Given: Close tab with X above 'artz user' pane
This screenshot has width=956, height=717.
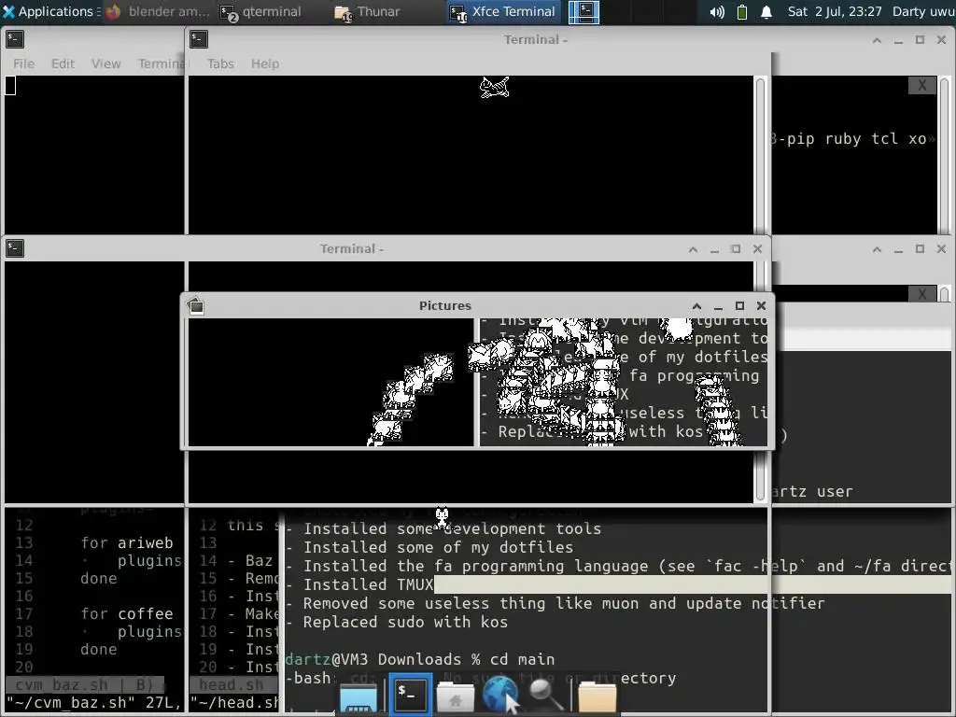Looking at the screenshot, I should pos(921,294).
